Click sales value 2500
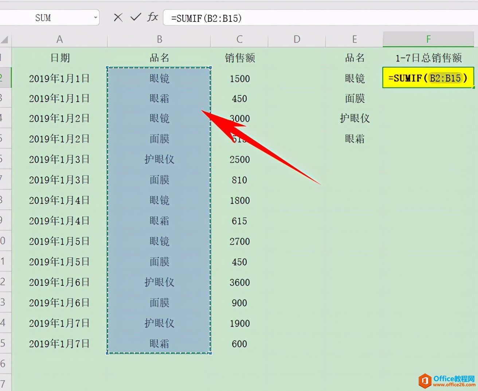 coord(240,159)
